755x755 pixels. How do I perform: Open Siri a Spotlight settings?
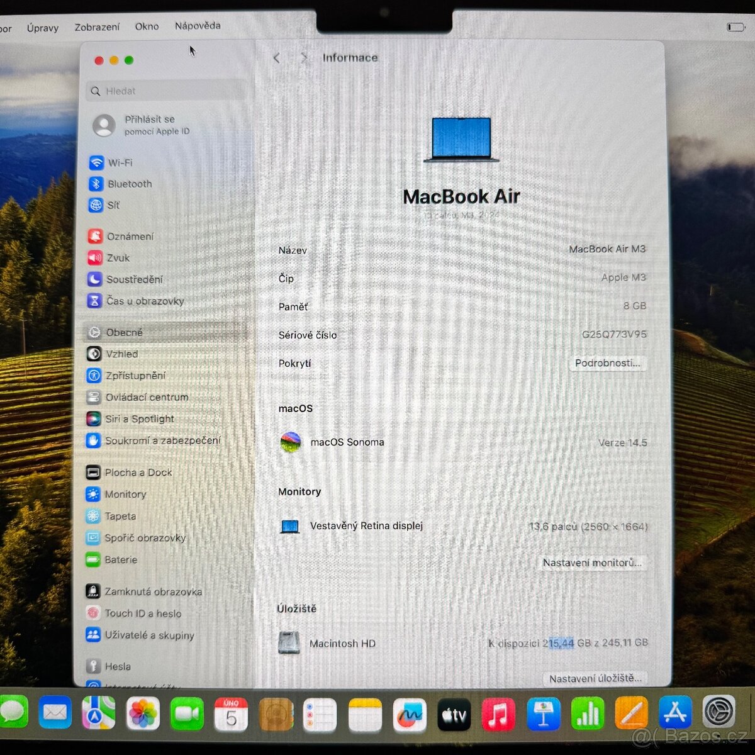(140, 418)
